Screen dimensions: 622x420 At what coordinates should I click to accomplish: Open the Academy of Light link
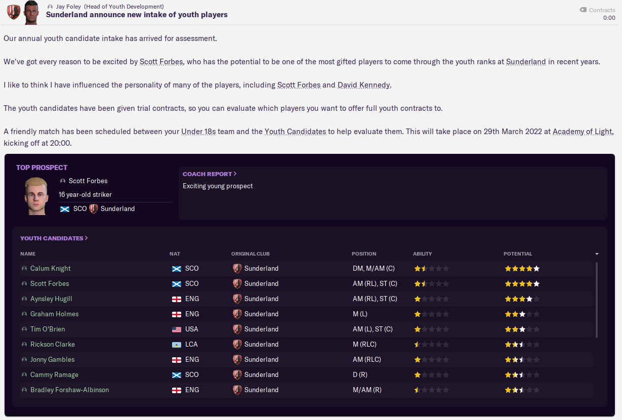(583, 132)
